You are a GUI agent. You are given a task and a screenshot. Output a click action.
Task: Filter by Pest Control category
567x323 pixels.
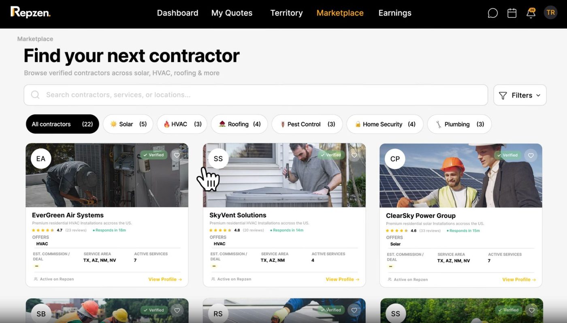coord(307,124)
